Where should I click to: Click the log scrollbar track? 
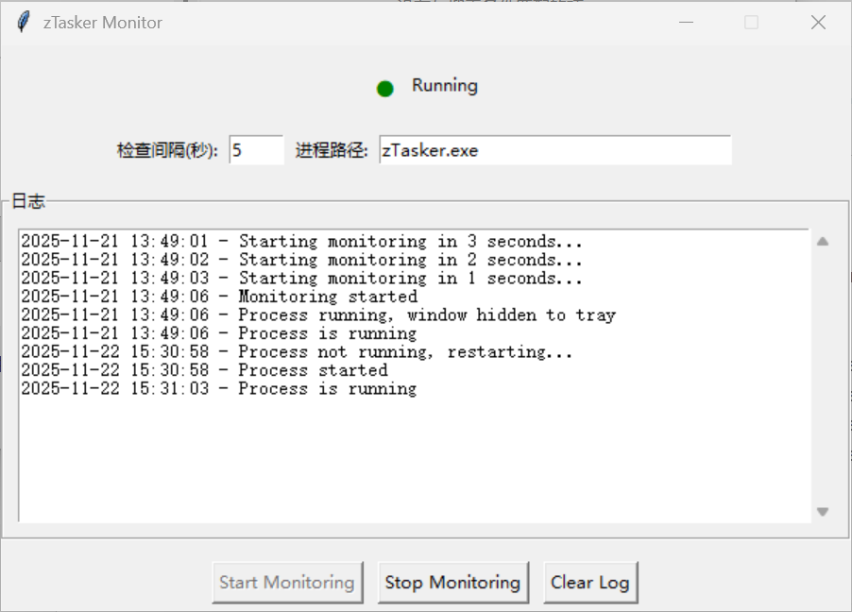(x=822, y=378)
